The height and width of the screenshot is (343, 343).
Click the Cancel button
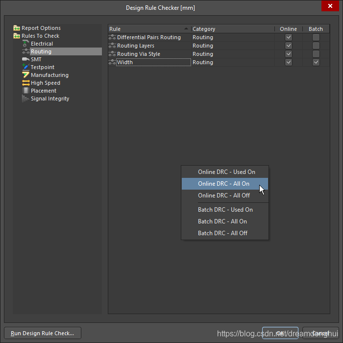click(320, 333)
